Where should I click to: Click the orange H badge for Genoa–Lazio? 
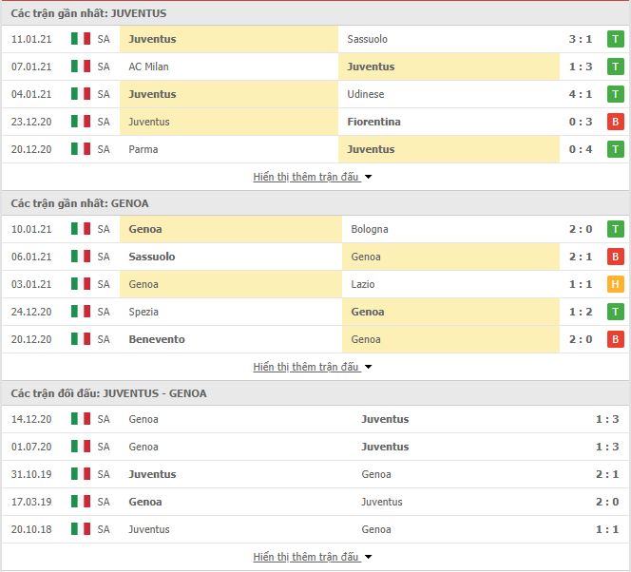coord(615,284)
